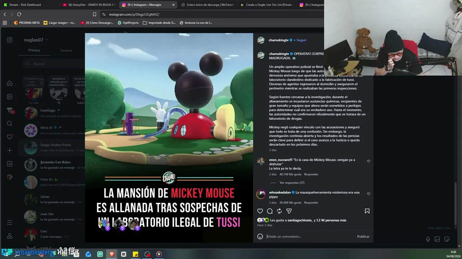Focus the 'Añade un comentario...' field
The width and height of the screenshot is (462, 259).
point(310,236)
